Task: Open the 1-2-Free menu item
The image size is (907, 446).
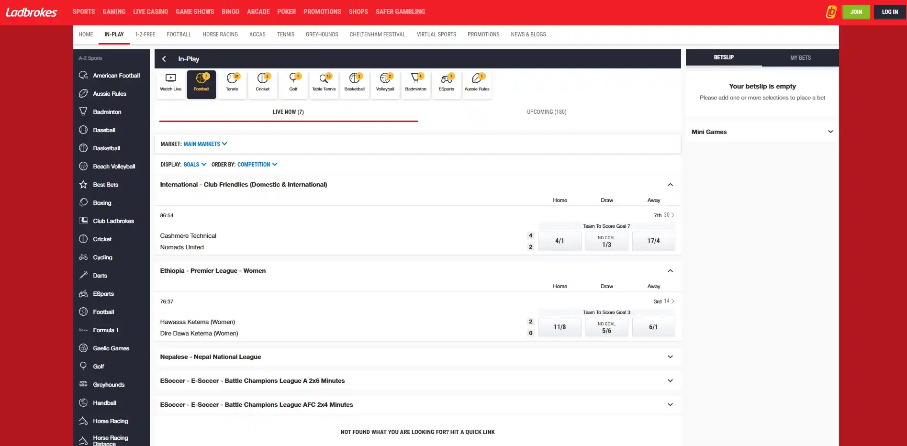Action: (x=145, y=34)
